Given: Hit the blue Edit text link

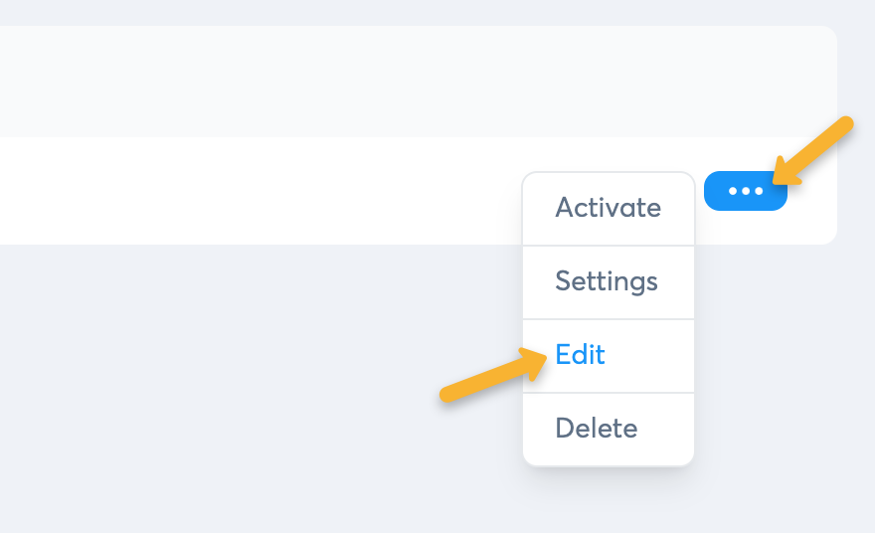Looking at the screenshot, I should tap(581, 355).
